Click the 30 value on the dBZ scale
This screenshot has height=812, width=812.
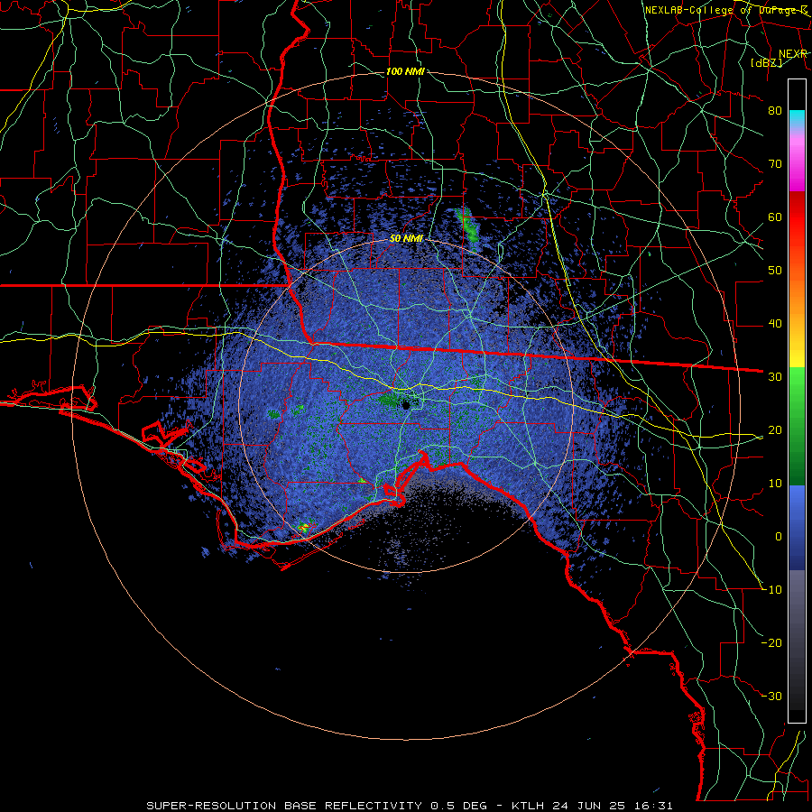775,377
